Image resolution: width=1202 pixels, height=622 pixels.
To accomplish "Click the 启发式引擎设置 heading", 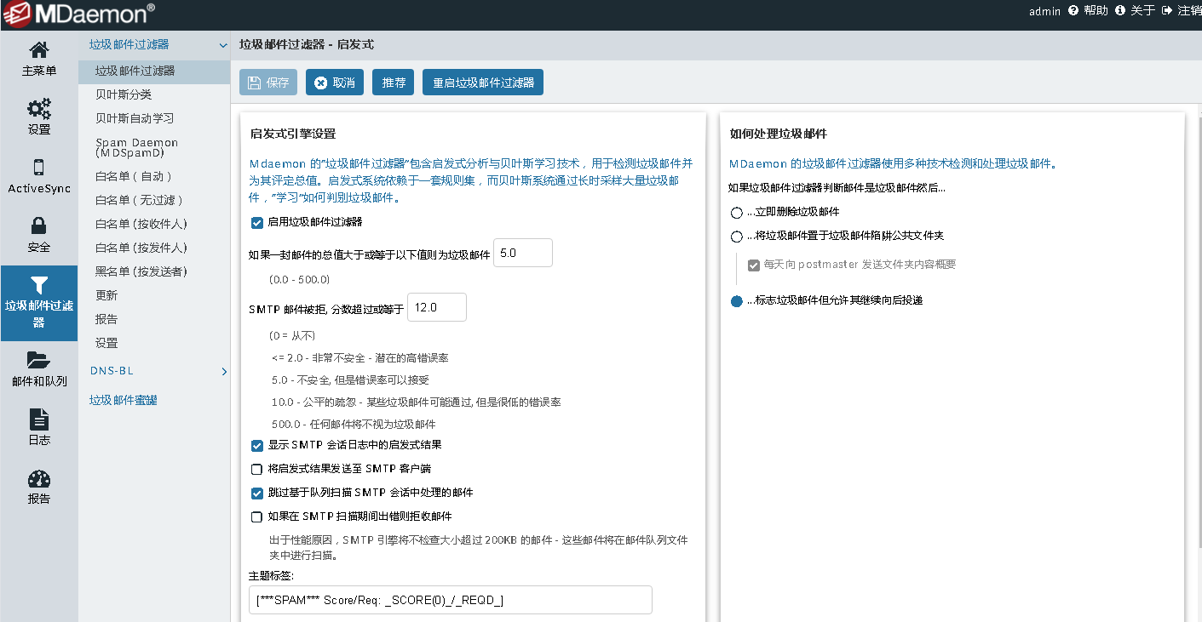I will click(293, 134).
